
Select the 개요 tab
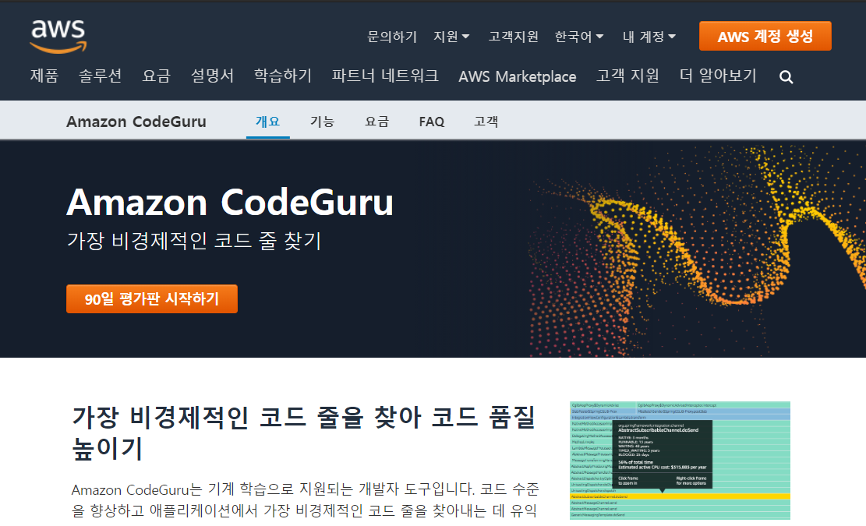pos(268,122)
